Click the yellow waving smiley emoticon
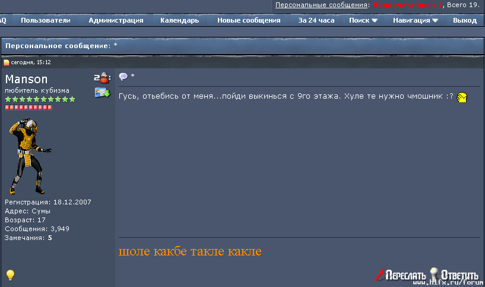 (462, 97)
